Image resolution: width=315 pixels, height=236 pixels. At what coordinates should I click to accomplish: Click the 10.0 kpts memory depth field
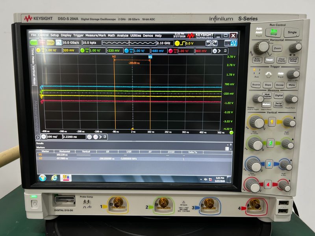92,42
